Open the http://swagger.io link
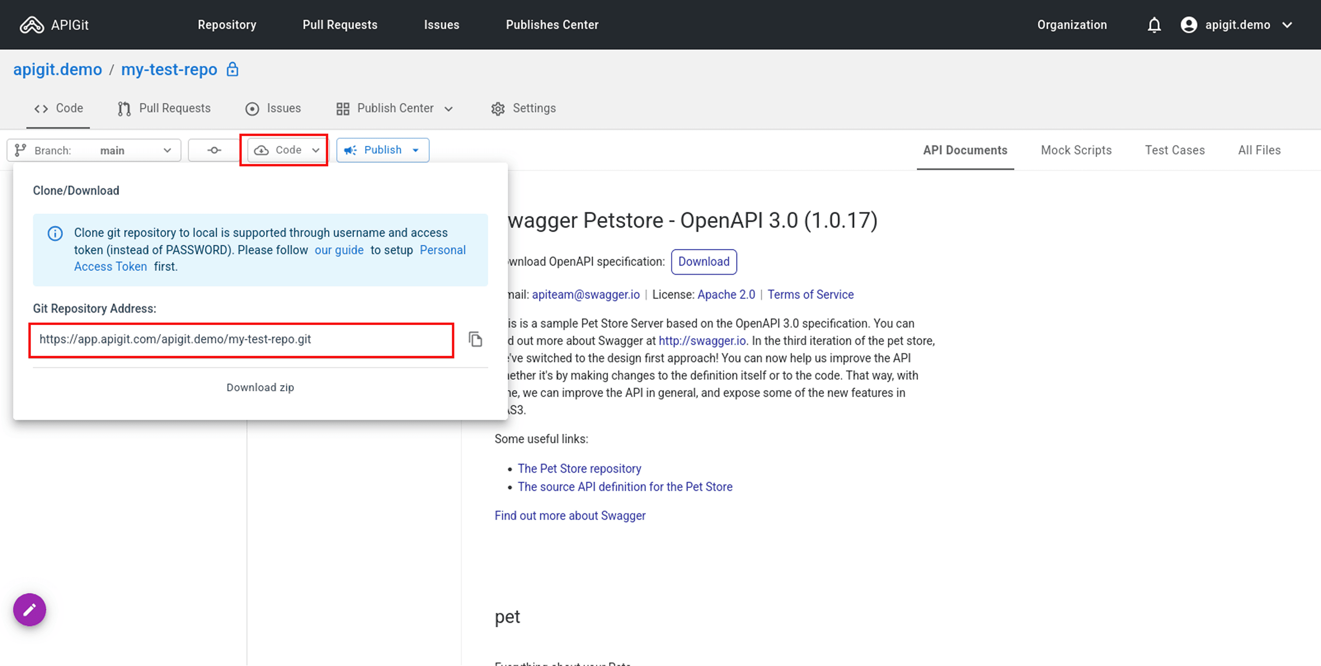This screenshot has width=1321, height=666. coord(702,341)
